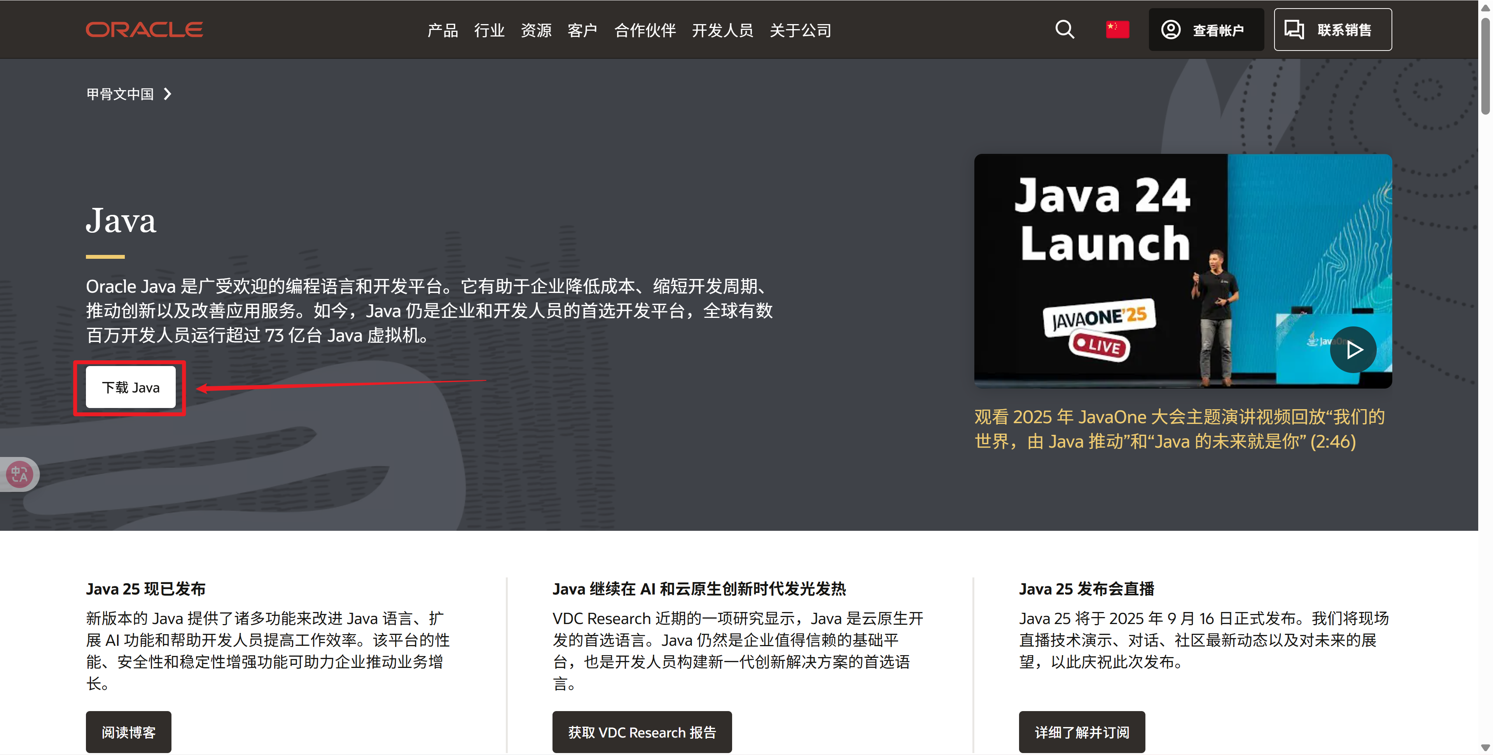
Task: Open the 关于公司 menu
Action: [801, 30]
